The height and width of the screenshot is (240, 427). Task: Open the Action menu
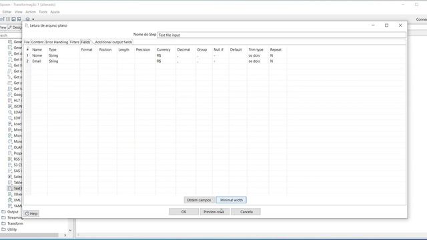point(31,12)
